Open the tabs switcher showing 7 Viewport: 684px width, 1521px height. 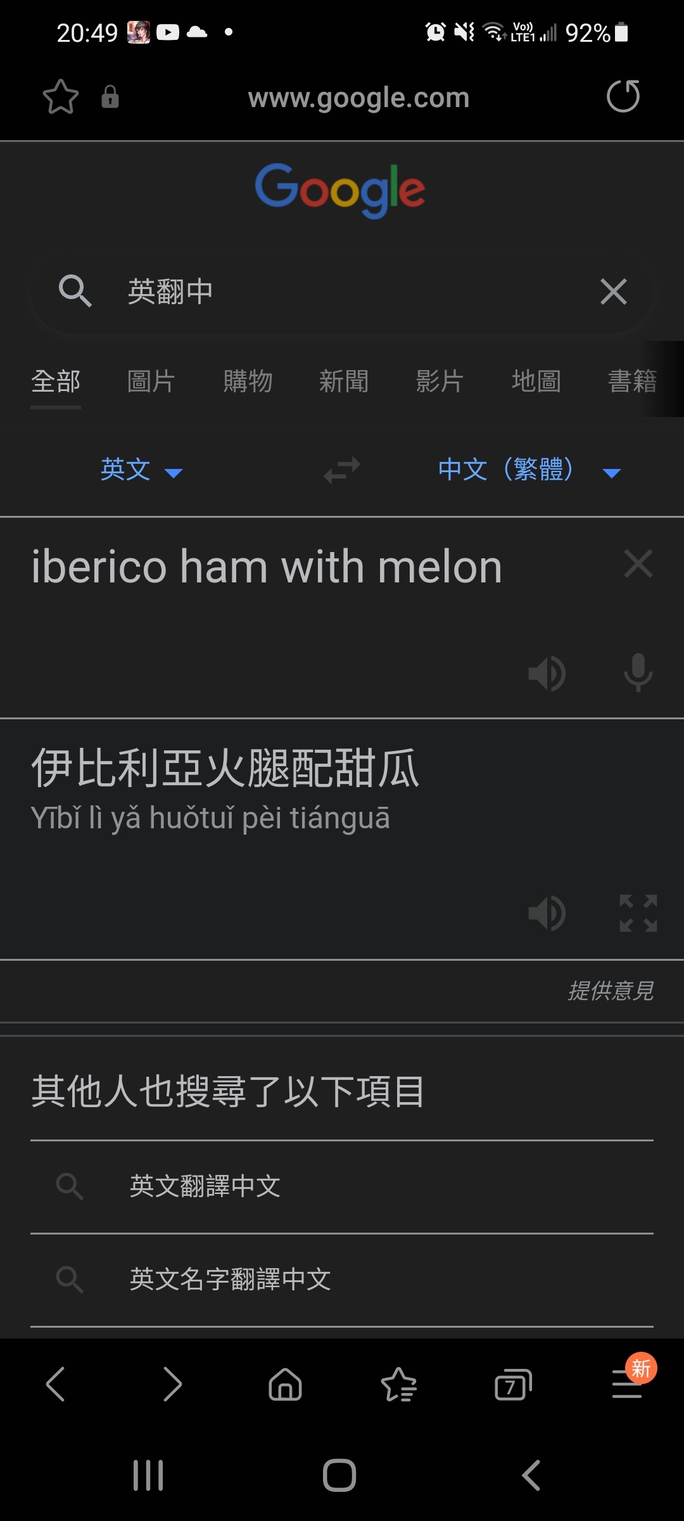coord(513,1385)
